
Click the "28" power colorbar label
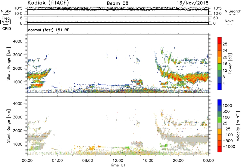pyautogui.click(x=225, y=44)
